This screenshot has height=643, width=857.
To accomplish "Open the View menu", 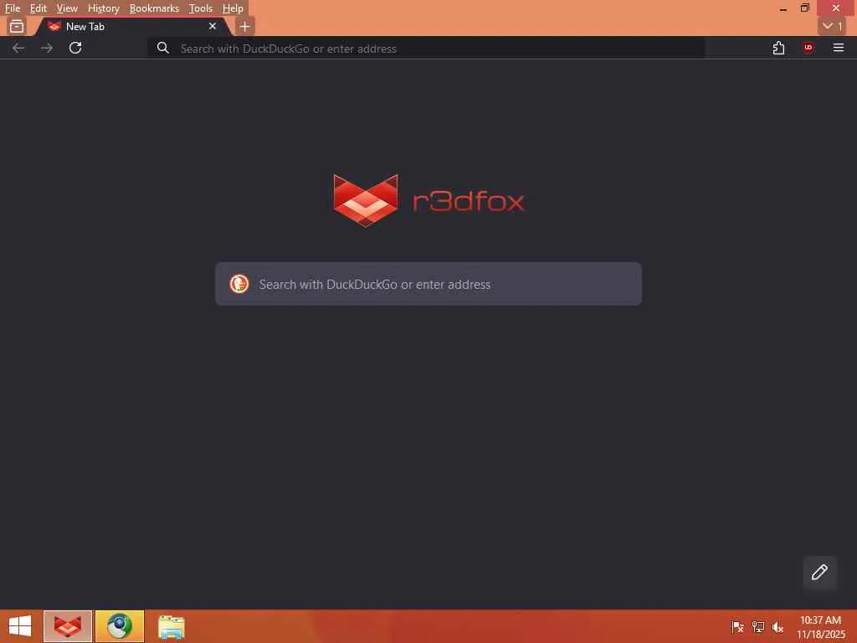I will 67,8.
